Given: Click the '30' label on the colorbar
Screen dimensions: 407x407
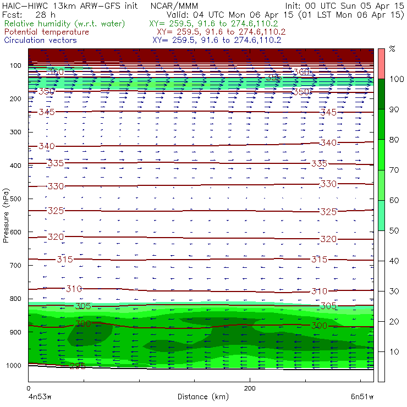Looking at the screenshot, I should pos(394,291).
